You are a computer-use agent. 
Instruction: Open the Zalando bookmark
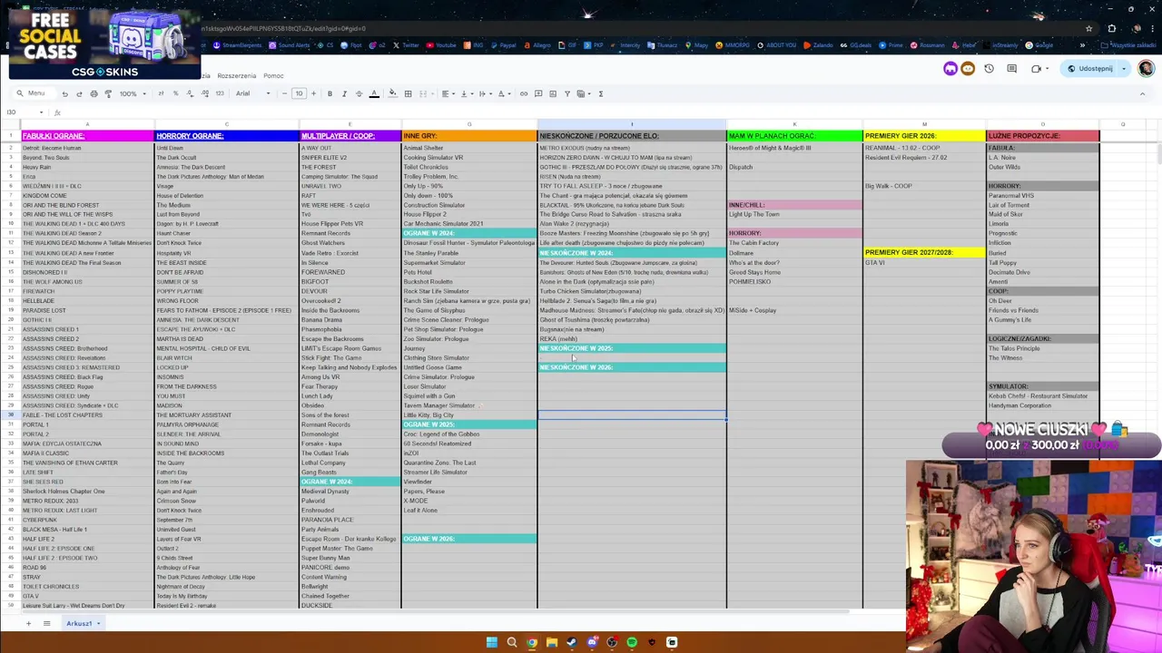[819, 45]
